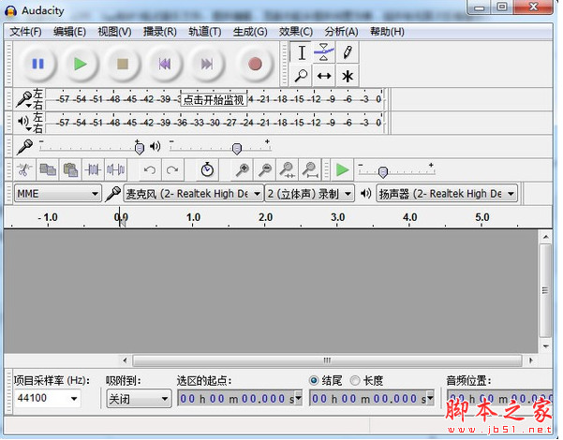Click the vertical scrollbar up arrow
Screen dimensions: 563x440
[x=546, y=237]
